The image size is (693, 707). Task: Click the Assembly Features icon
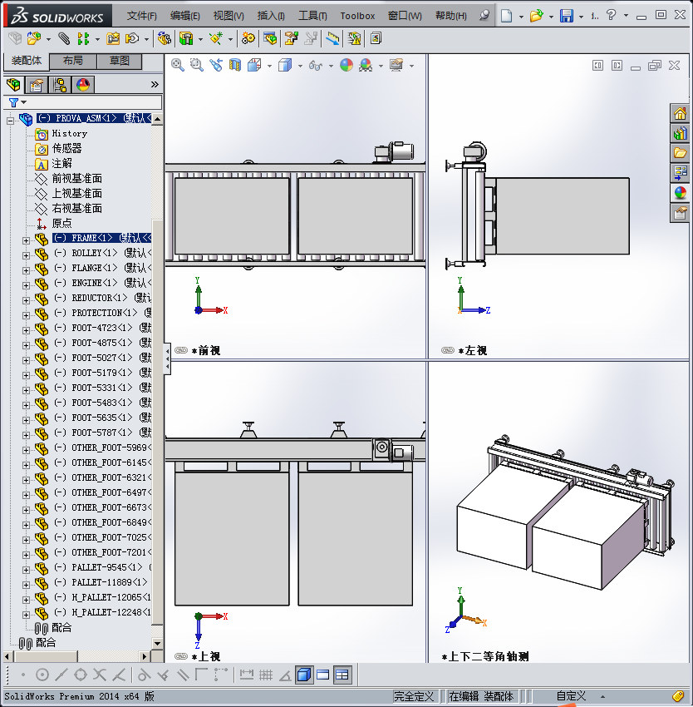(x=185, y=39)
